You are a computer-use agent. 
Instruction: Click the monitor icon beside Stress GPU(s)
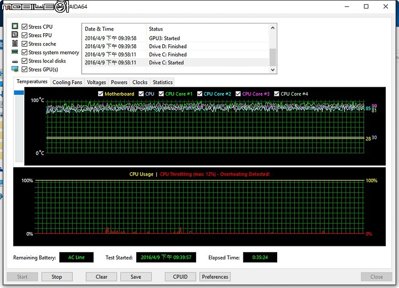(x=15, y=69)
